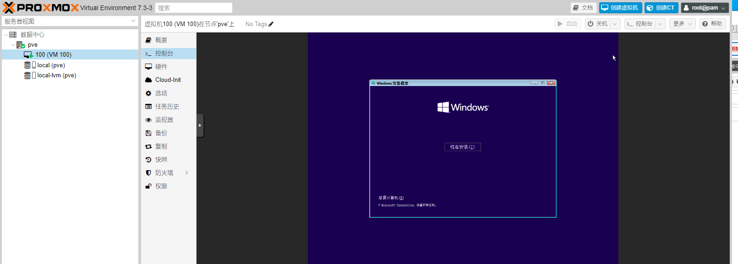Open the 权限 permissions tab
This screenshot has height=264, width=738.
pyautogui.click(x=169, y=186)
